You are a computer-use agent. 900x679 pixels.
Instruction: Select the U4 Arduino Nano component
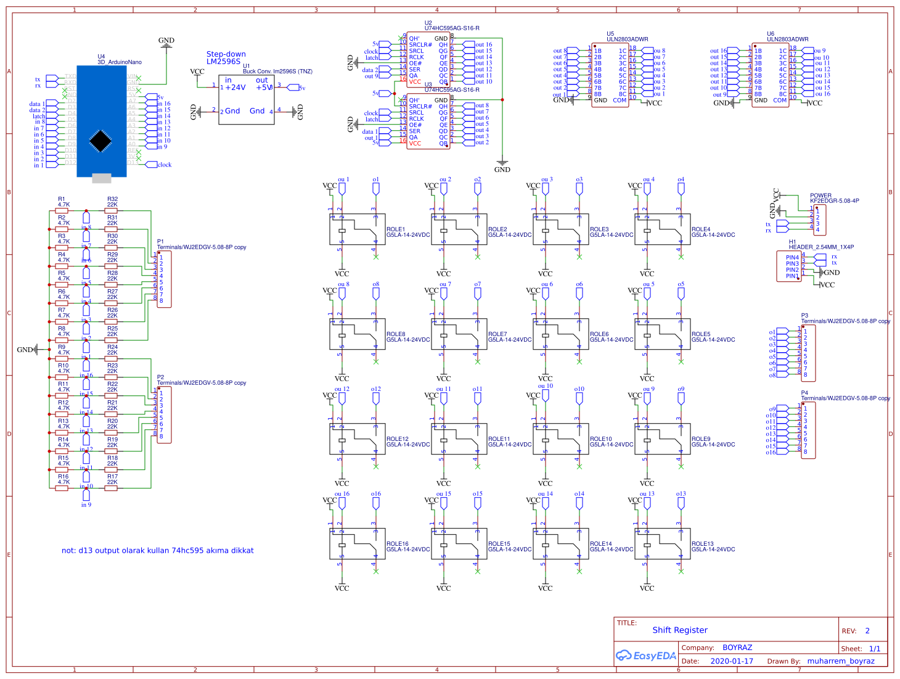103,120
